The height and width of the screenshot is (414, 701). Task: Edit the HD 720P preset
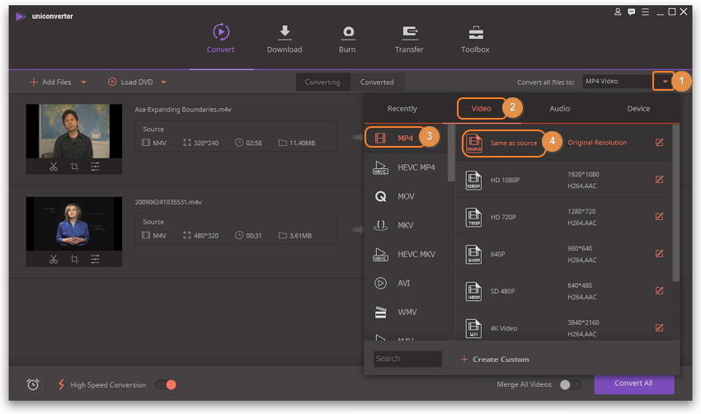(659, 217)
